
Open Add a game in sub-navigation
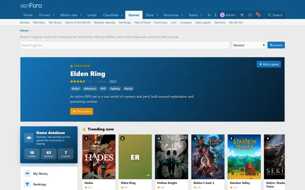point(203,22)
